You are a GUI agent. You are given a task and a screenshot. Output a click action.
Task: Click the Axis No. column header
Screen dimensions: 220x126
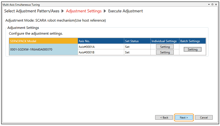[101, 41]
